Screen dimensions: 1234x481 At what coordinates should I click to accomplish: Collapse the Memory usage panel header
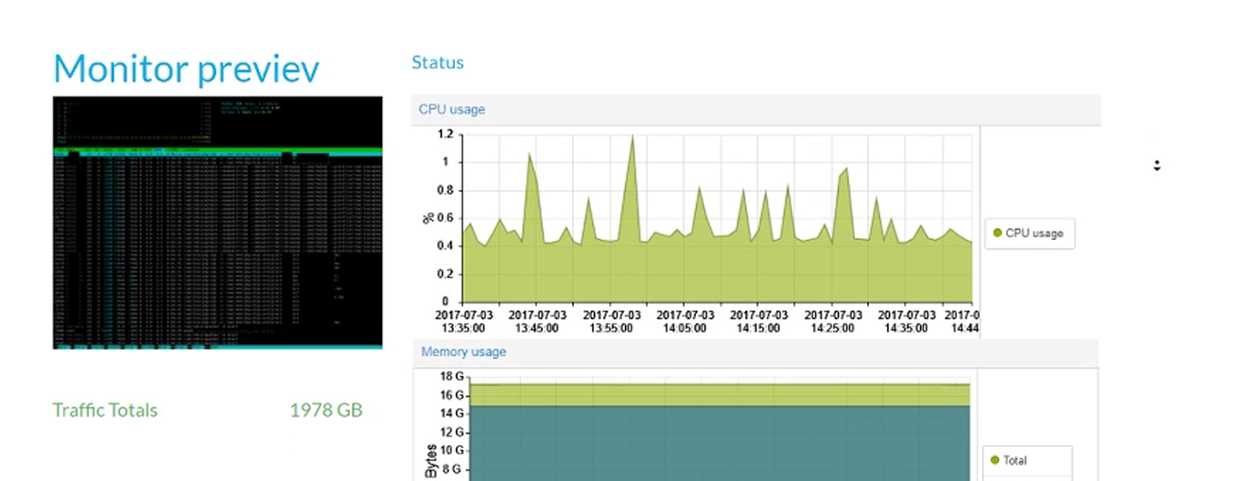click(x=463, y=352)
